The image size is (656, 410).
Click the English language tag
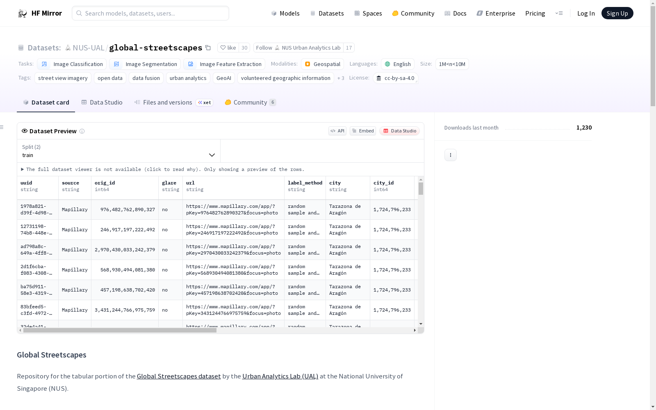pyautogui.click(x=398, y=64)
